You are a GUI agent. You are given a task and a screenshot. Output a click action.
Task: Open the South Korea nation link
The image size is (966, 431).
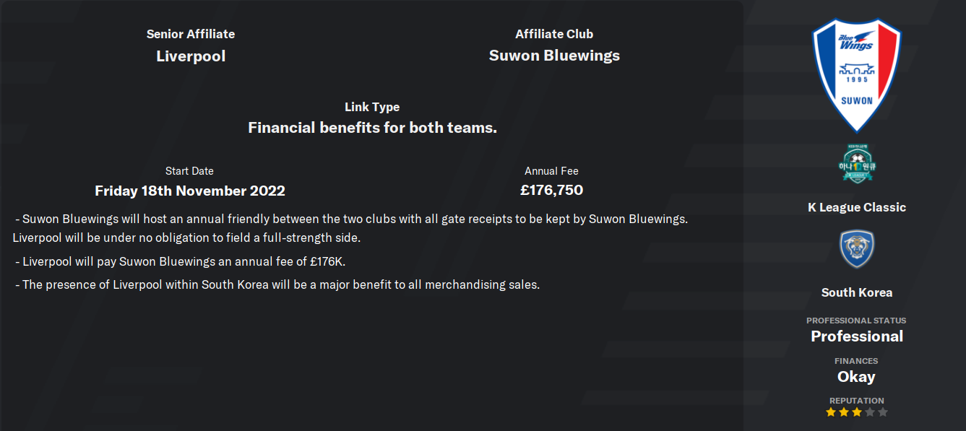tap(857, 292)
